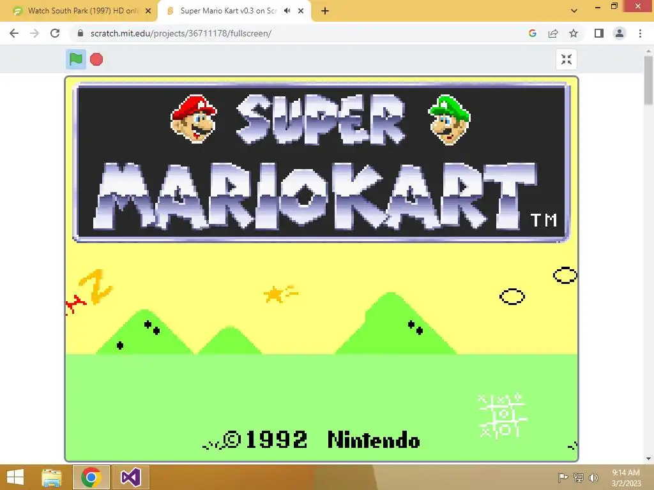Click the volume speaker icon in tray

pos(593,477)
